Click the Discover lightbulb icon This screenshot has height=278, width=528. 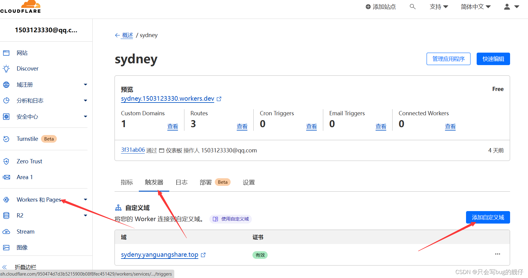(6, 69)
